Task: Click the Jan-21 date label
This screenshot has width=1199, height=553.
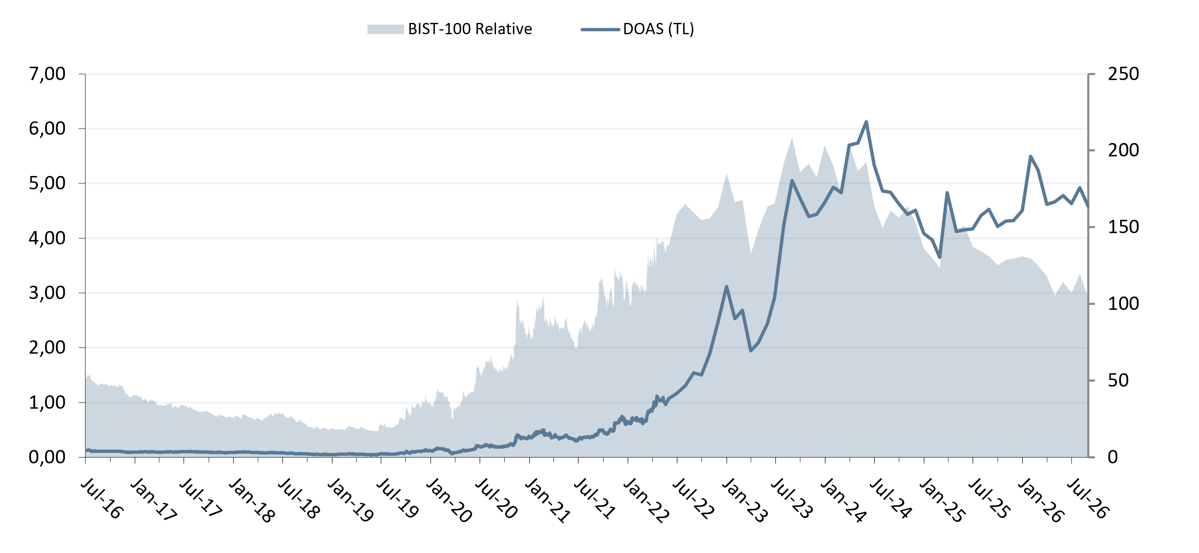Action: coord(548,500)
